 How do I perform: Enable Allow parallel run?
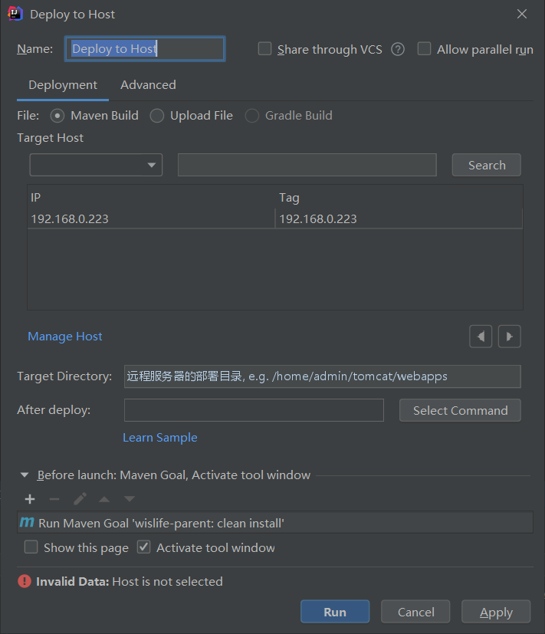coord(424,48)
